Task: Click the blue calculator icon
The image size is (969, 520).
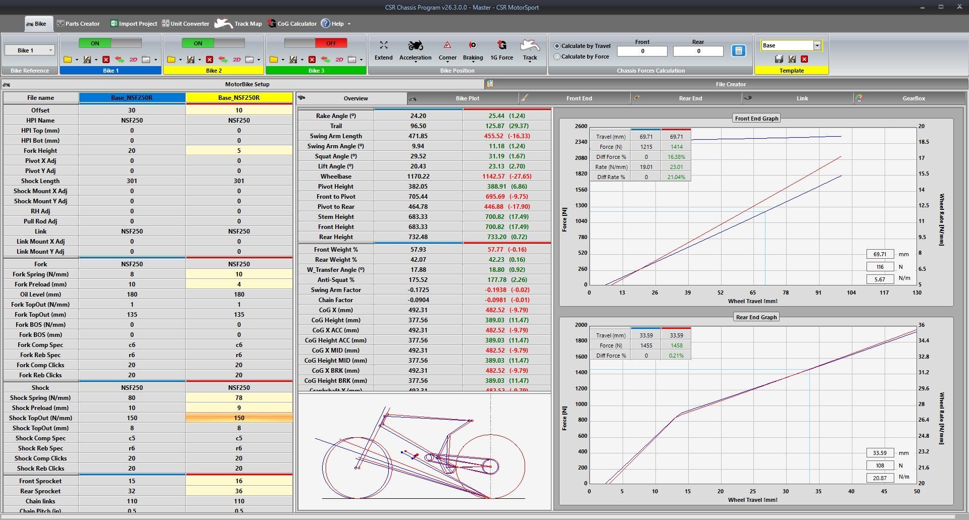Action: 738,51
